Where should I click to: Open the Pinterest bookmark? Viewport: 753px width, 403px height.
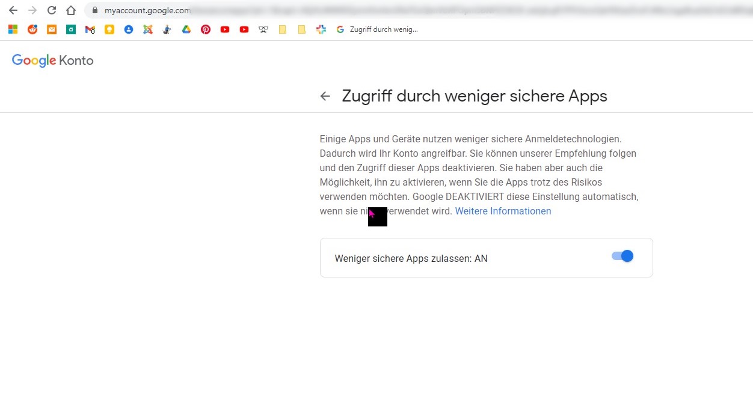206,29
